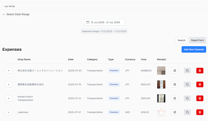Expand the 2025-07-19 expense row
Image resolution: width=208 pixels, height=121 pixels.
[x=9, y=84]
